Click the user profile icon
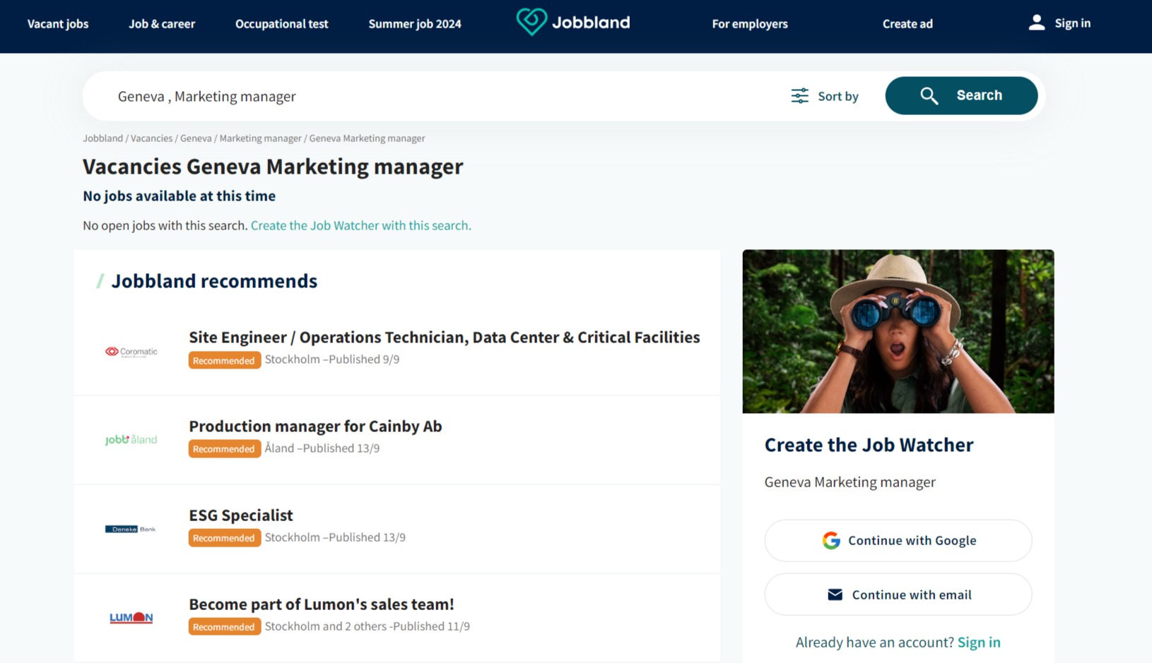Screen dimensions: 1152x663 [x=1036, y=23]
